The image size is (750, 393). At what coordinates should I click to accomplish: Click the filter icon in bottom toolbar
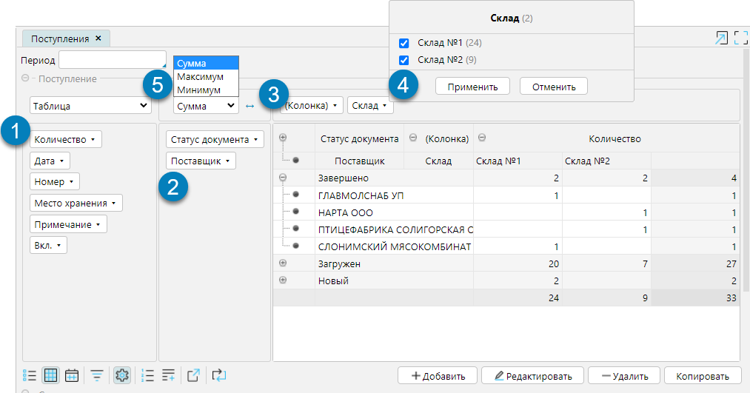click(x=97, y=375)
